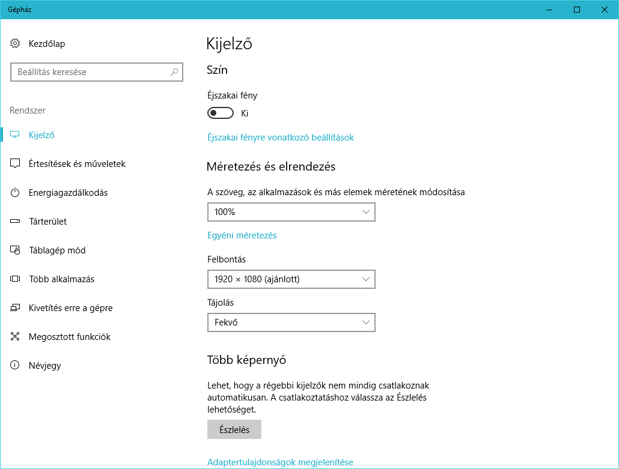Open the Felbontás 1920 × 1080 dropdown
The height and width of the screenshot is (469, 619).
click(x=291, y=279)
